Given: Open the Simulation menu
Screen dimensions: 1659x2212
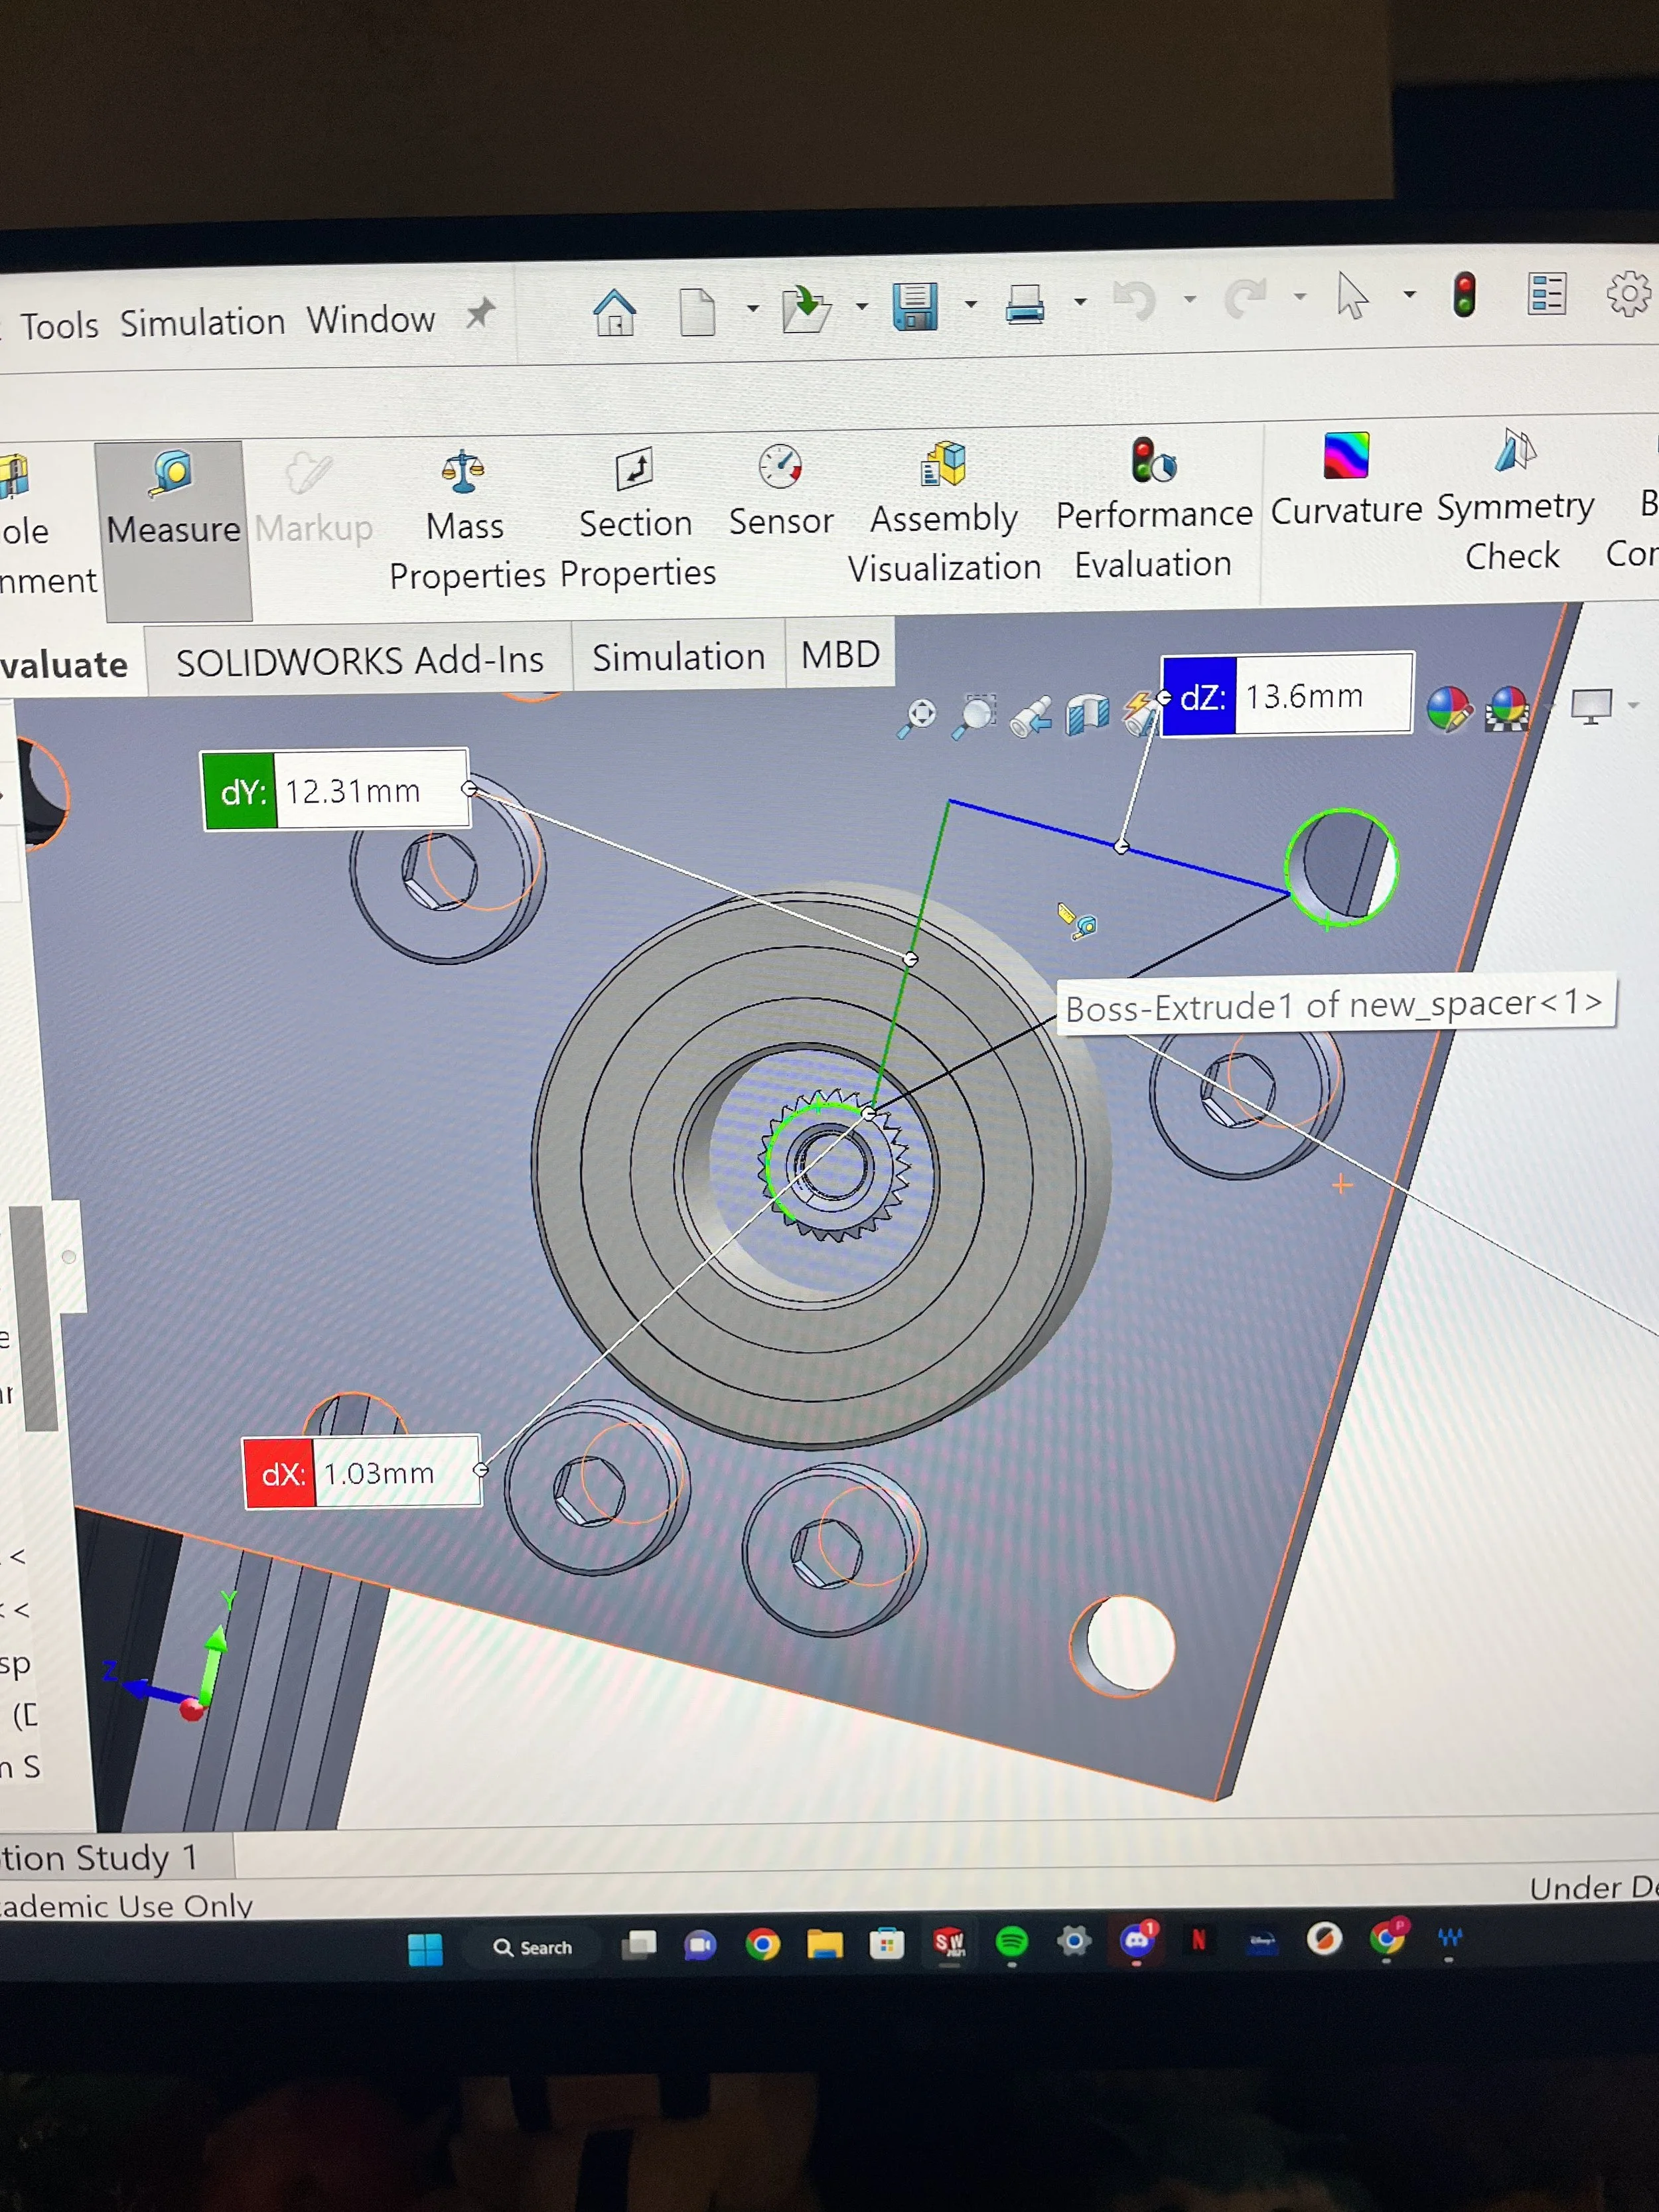Looking at the screenshot, I should pyautogui.click(x=202, y=322).
